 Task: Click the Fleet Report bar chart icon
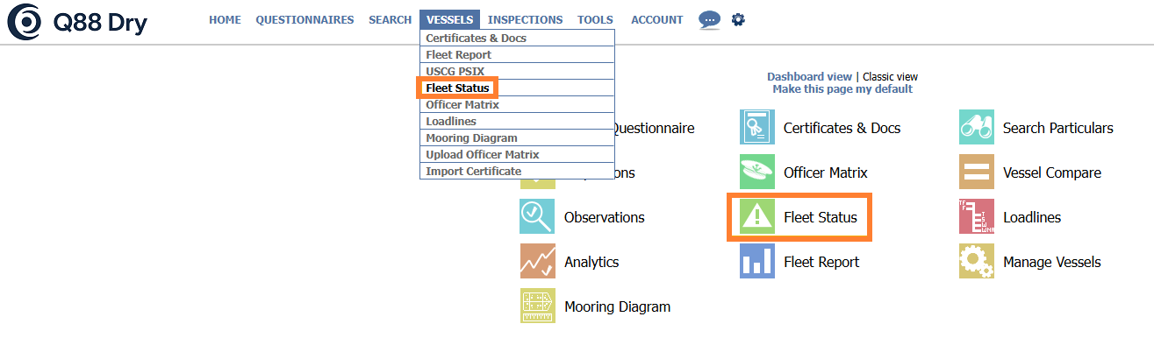(x=757, y=262)
